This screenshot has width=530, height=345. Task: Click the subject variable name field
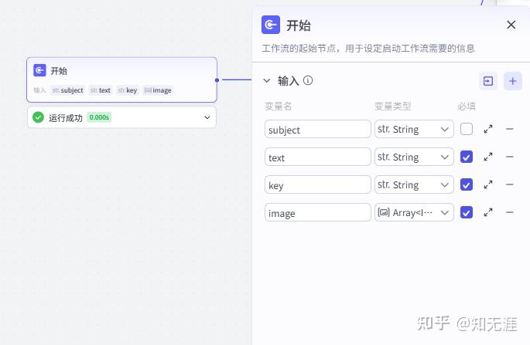point(318,129)
